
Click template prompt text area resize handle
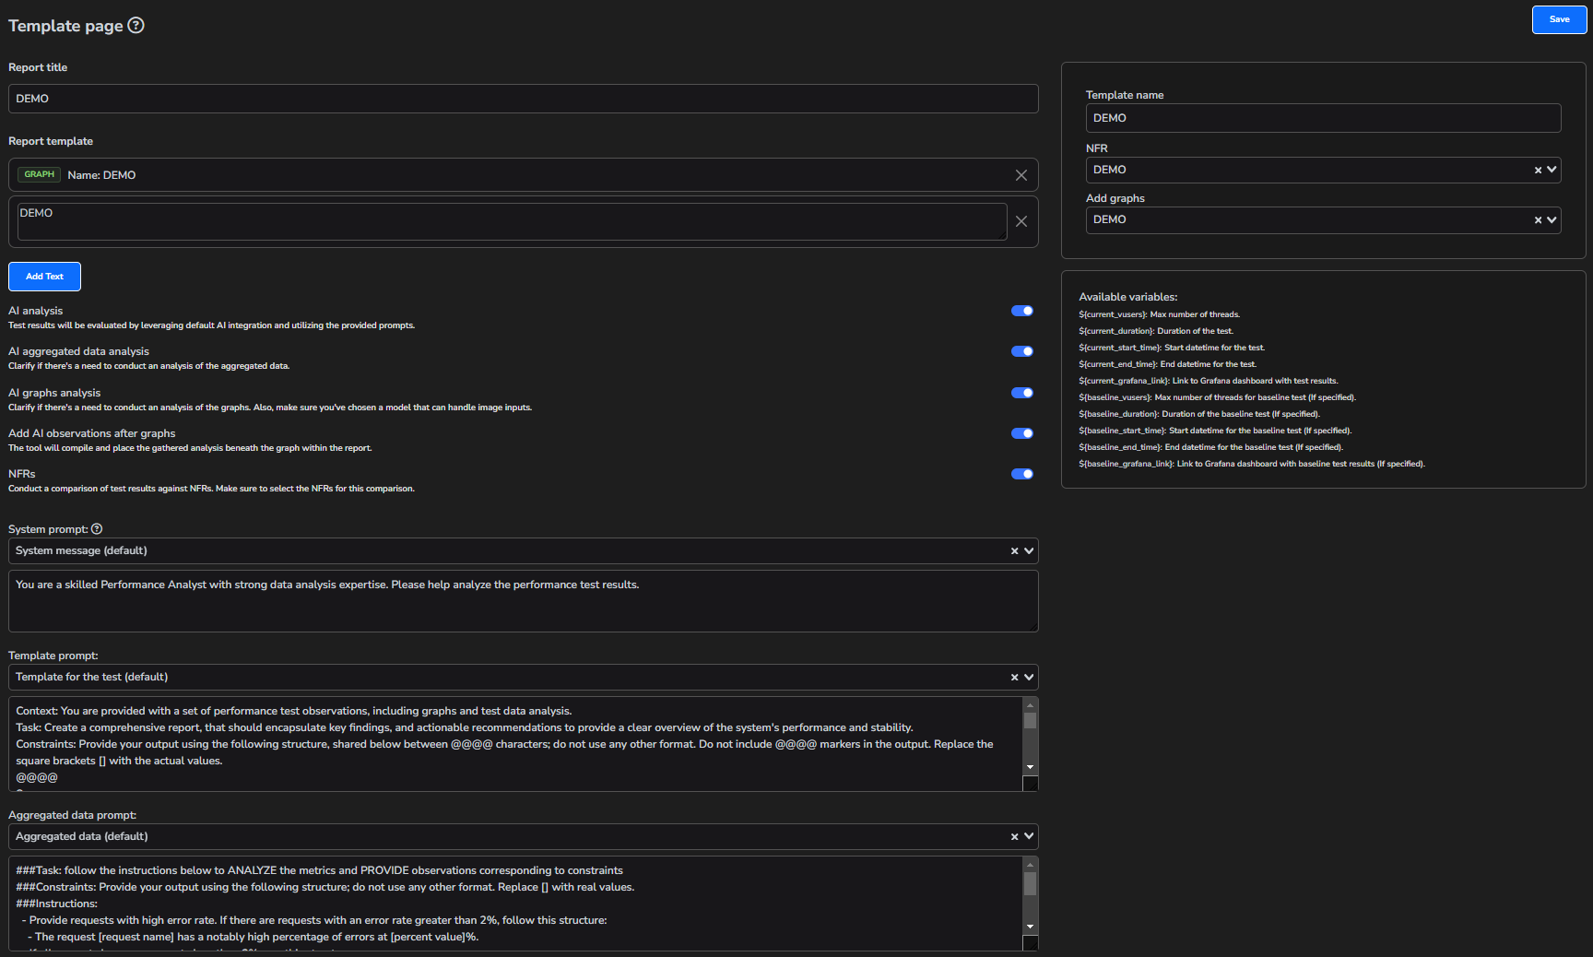(1031, 784)
